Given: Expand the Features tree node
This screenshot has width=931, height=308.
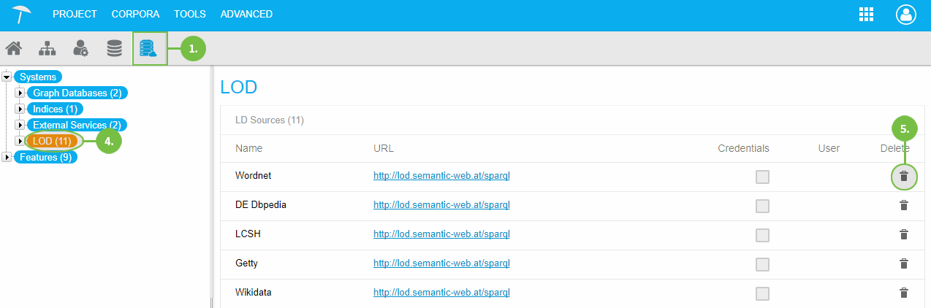Looking at the screenshot, I should pos(7,157).
